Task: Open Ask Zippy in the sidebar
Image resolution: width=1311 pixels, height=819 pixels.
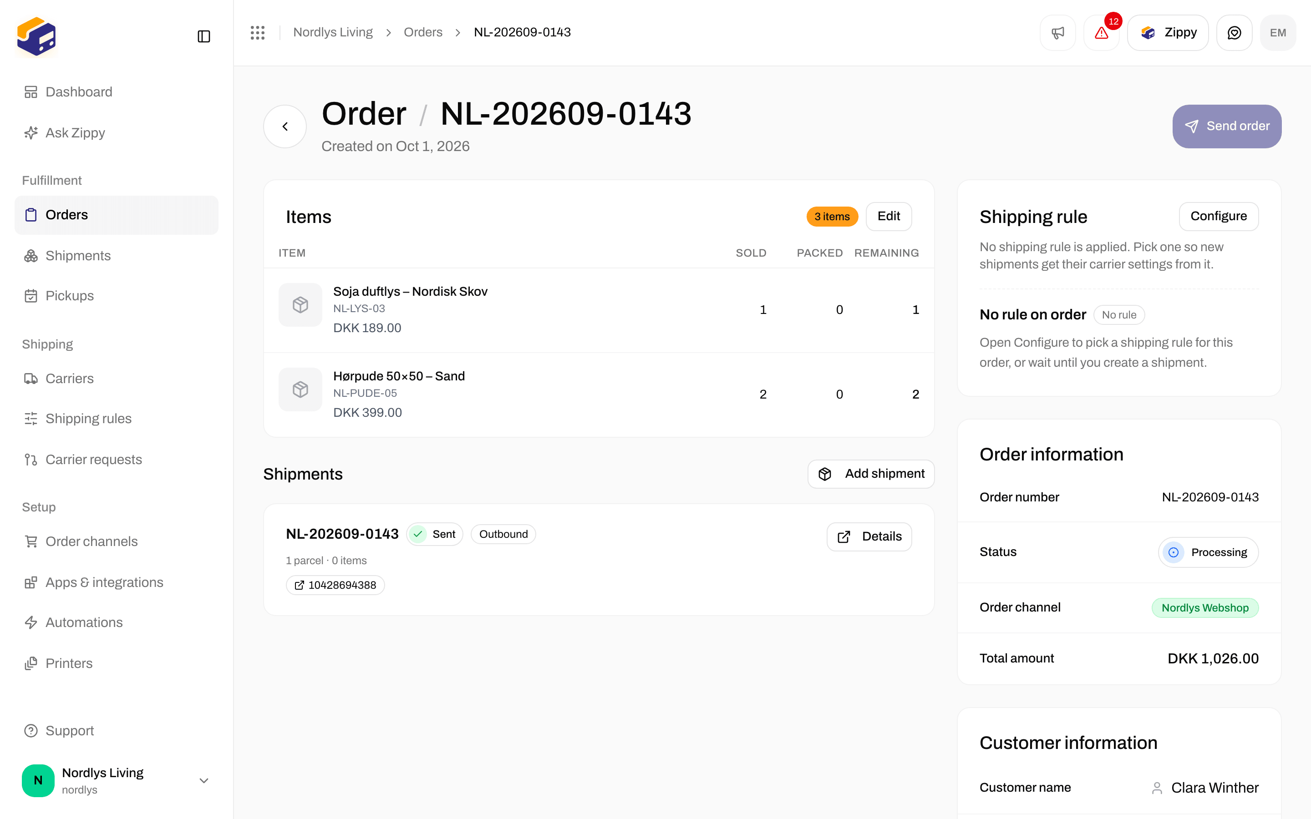Action: click(117, 133)
